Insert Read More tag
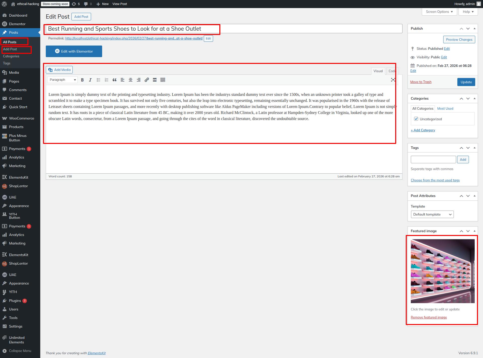483x358 pixels. tap(155, 80)
